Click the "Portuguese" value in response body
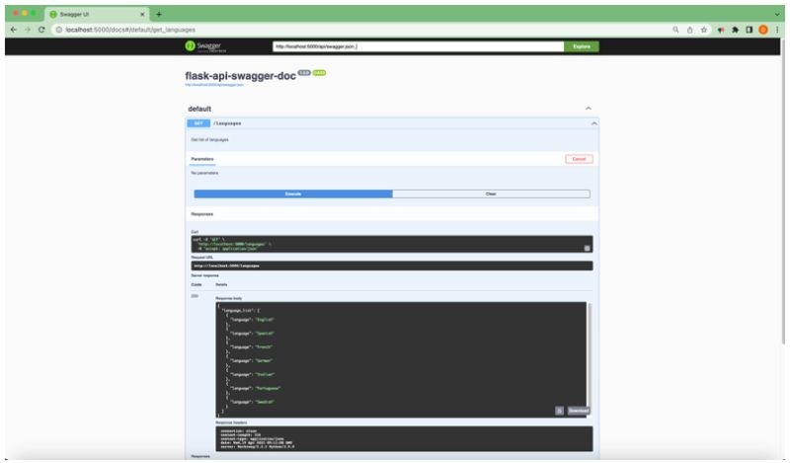Image resolution: width=790 pixels, height=463 pixels. coord(268,388)
